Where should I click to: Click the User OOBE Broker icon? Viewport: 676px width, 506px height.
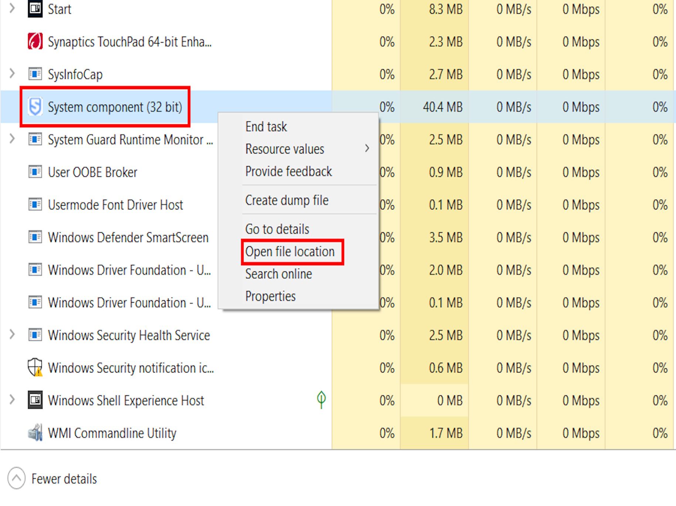coord(35,172)
